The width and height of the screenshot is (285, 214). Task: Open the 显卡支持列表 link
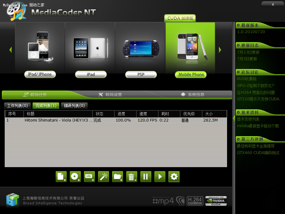pos(248,119)
